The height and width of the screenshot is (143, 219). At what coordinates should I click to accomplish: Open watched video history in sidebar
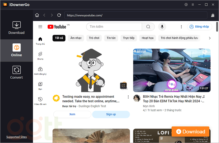[x=40, y=101]
